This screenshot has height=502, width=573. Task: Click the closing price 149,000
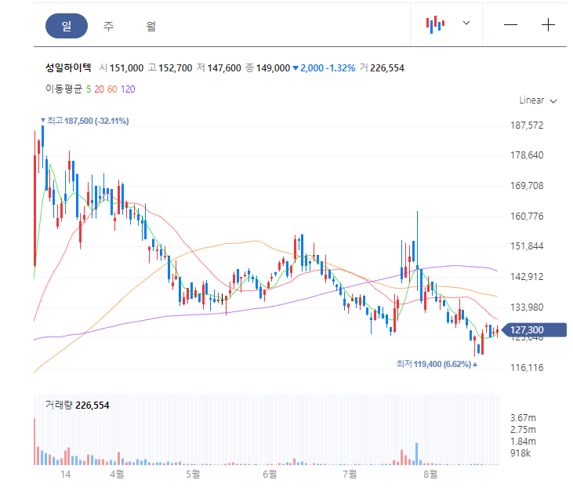(x=273, y=68)
